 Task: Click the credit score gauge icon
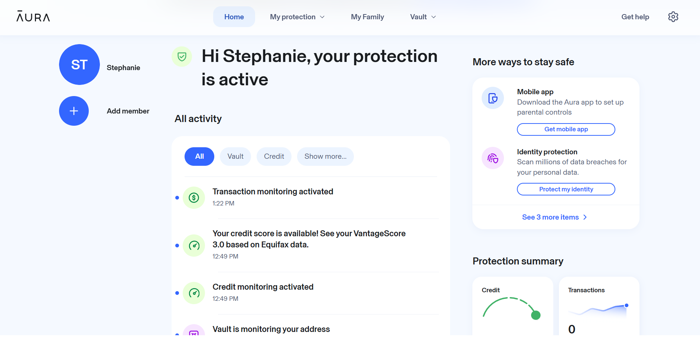click(193, 245)
